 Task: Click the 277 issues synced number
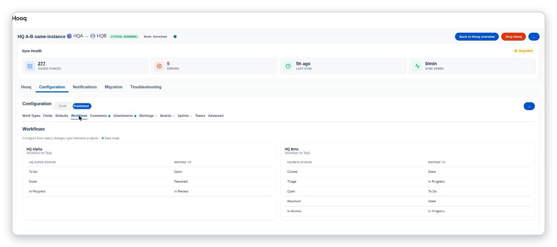(42, 64)
